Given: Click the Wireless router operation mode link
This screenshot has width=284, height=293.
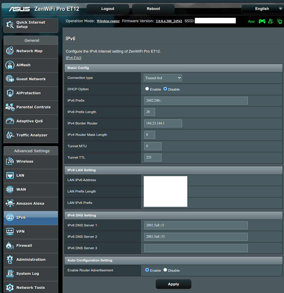Looking at the screenshot, I should 108,21.
